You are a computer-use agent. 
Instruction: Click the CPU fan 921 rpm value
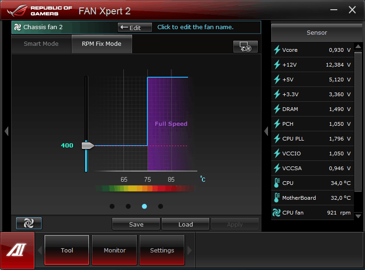point(339,213)
